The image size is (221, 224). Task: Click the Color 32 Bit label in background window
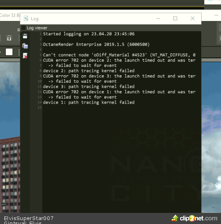click(x=10, y=15)
